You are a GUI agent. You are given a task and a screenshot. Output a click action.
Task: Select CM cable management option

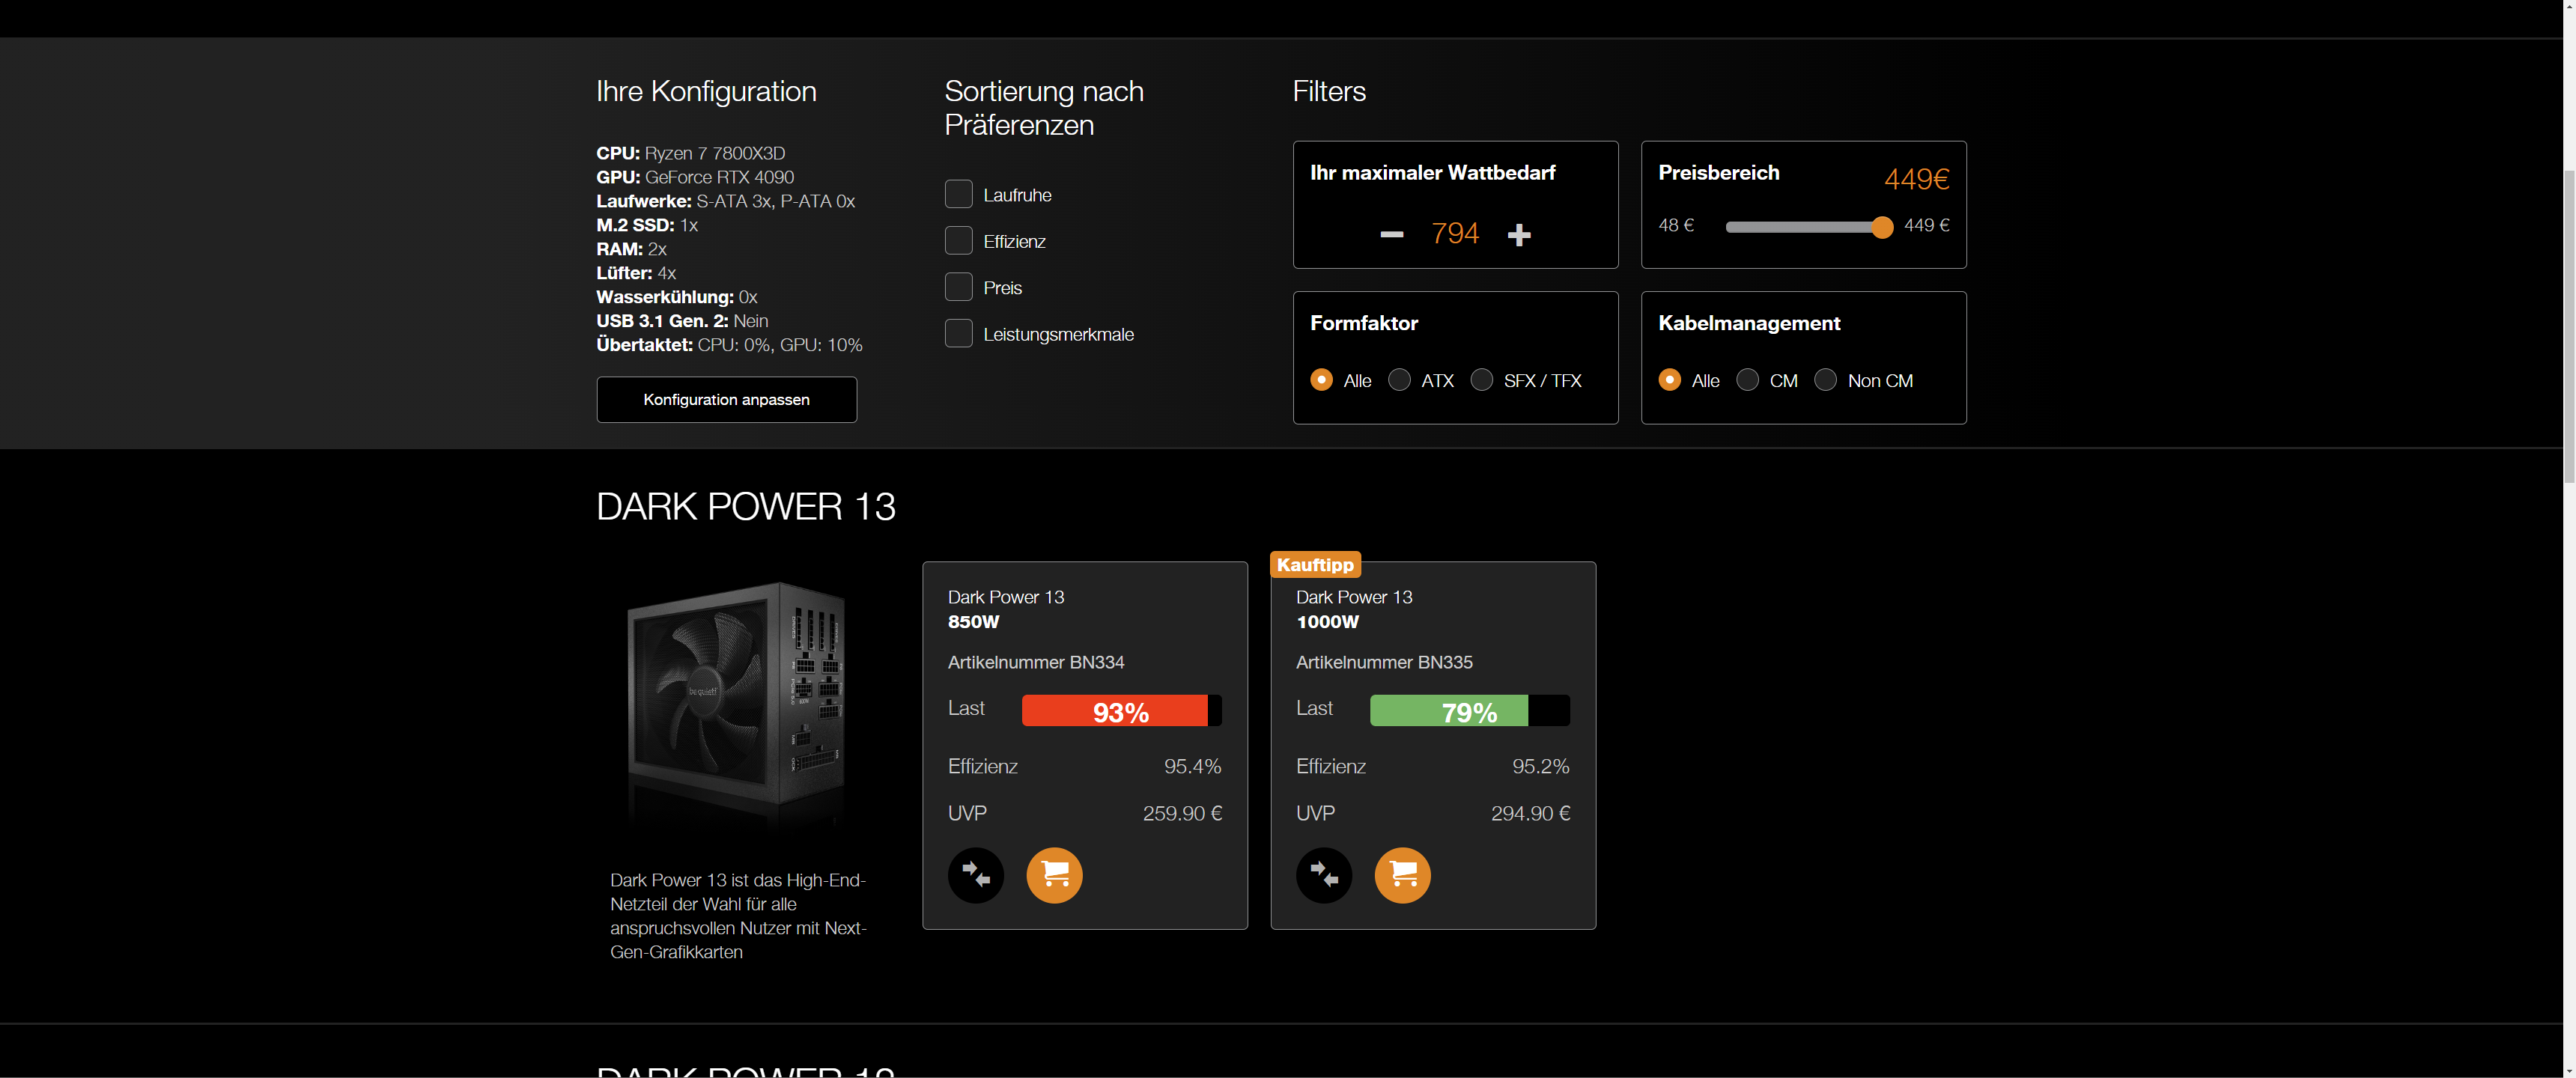coord(1747,380)
